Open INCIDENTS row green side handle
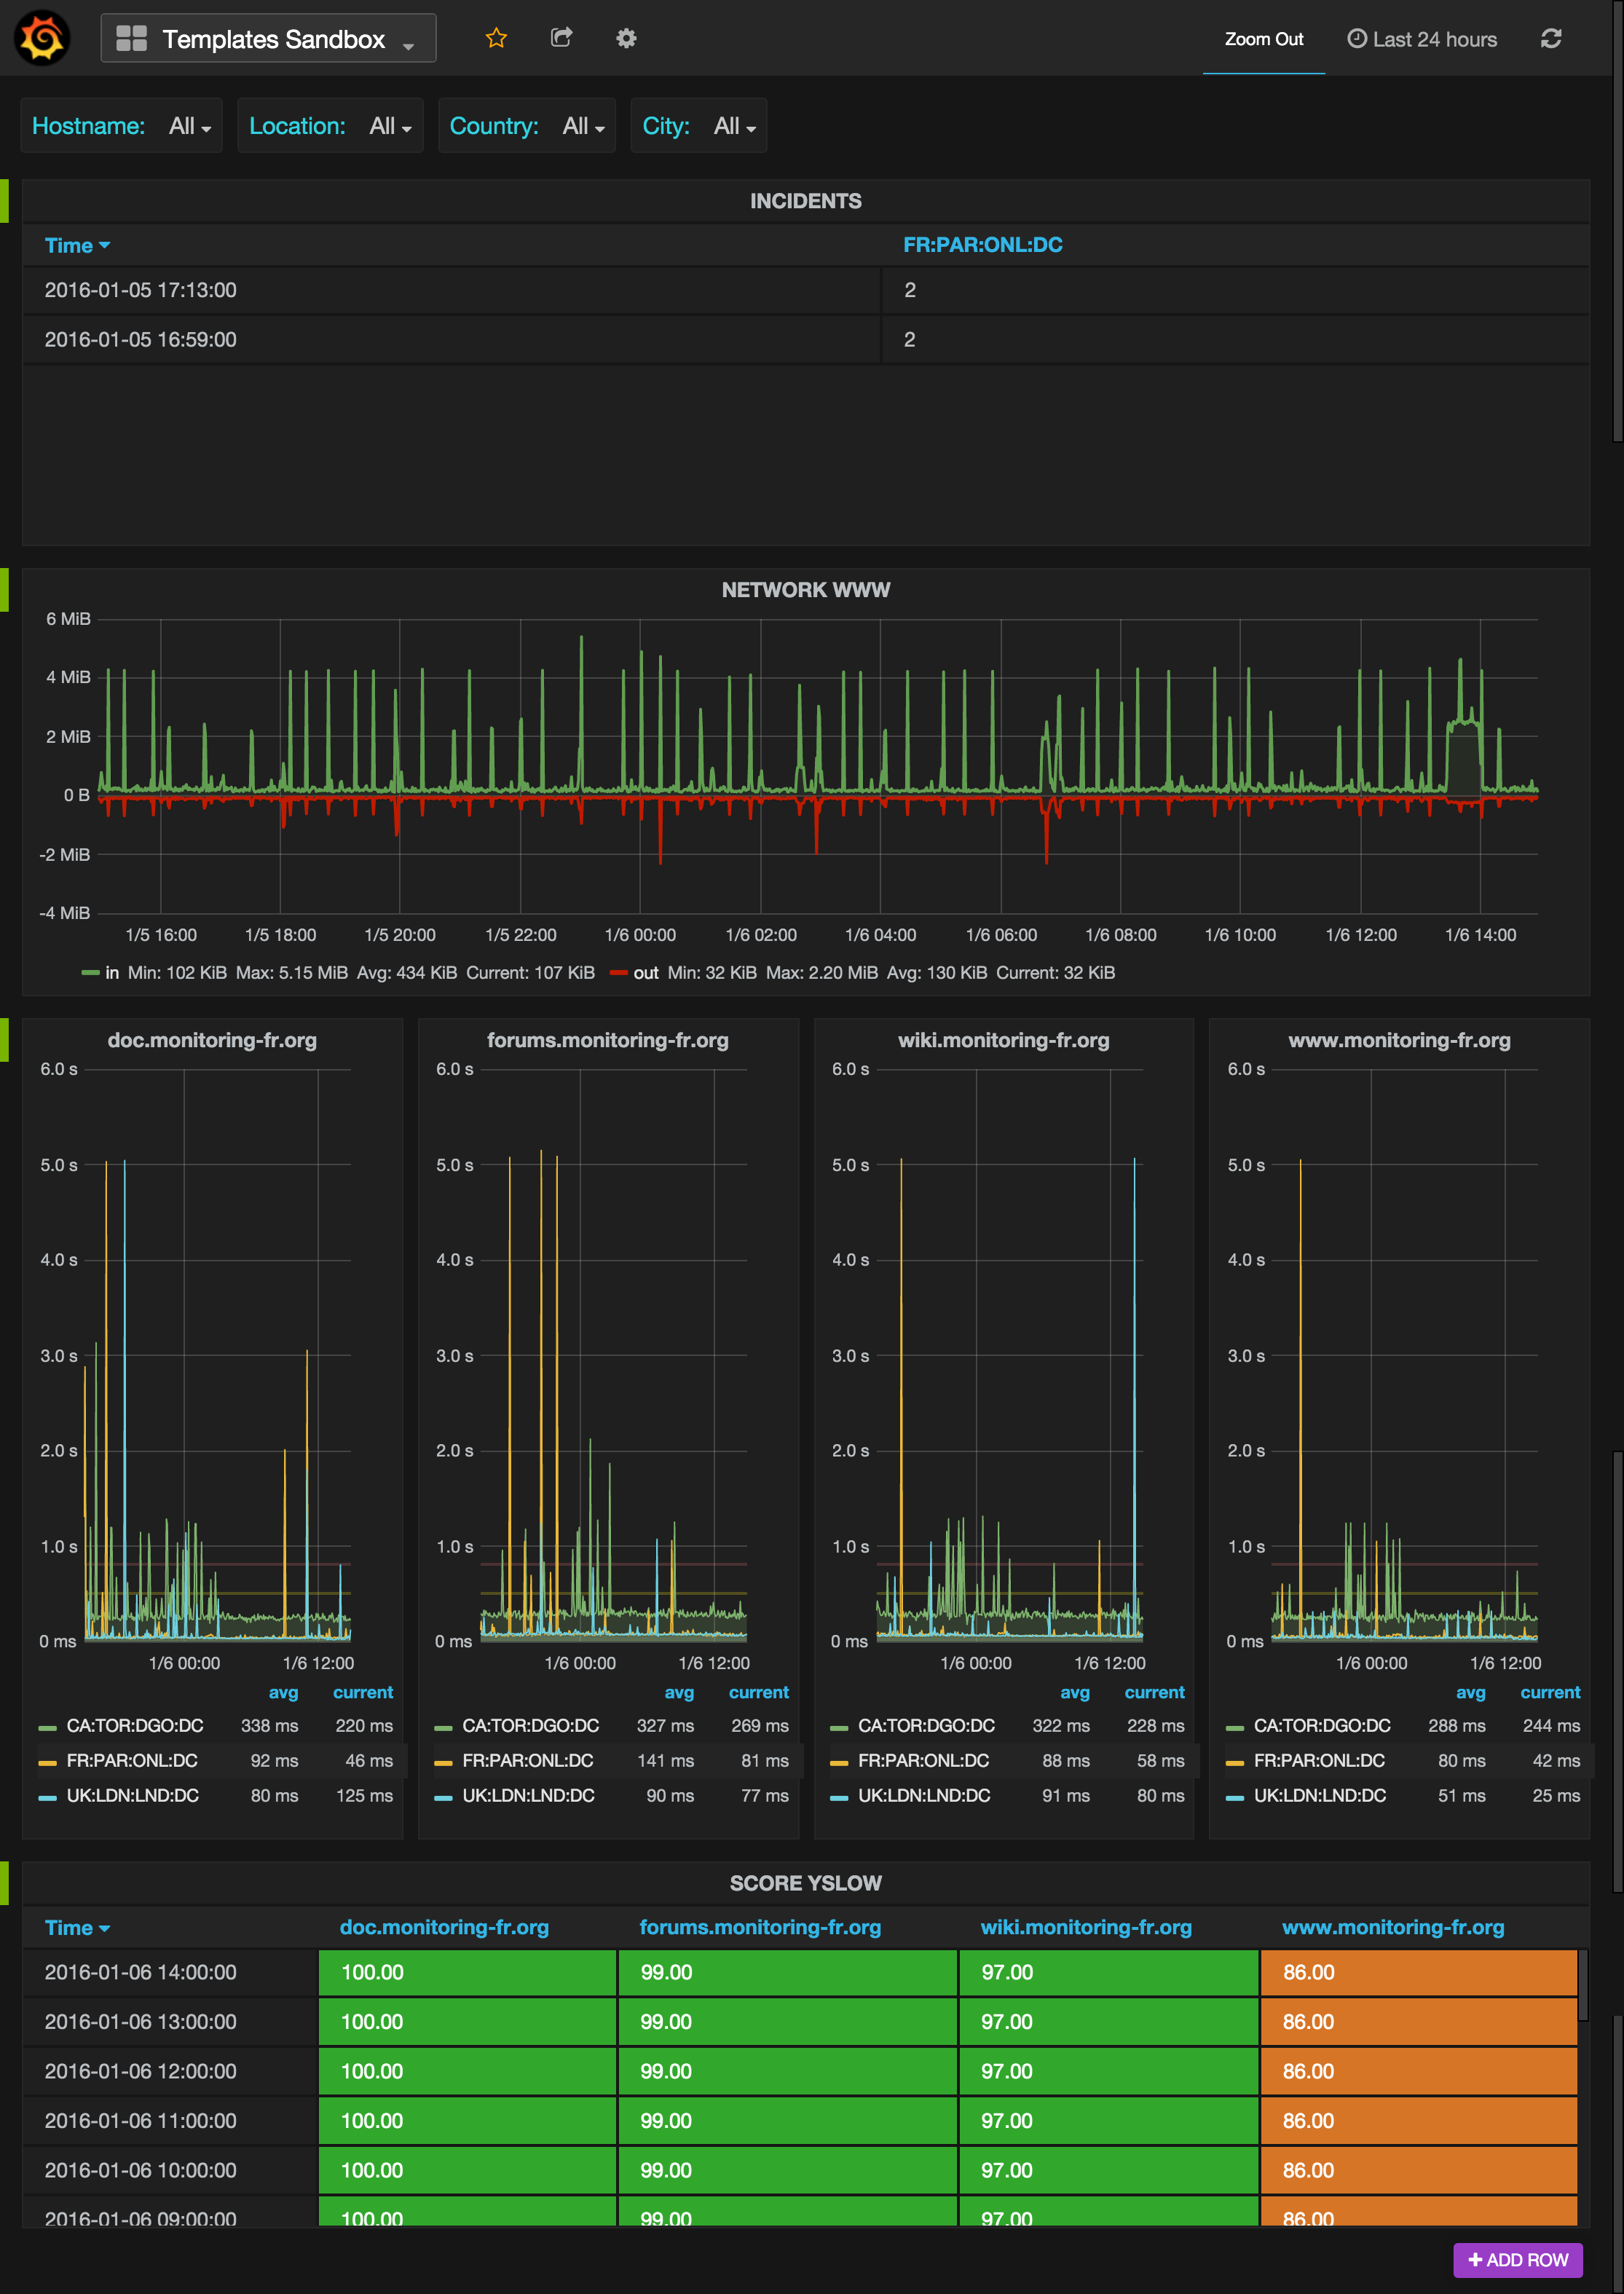 (4, 201)
